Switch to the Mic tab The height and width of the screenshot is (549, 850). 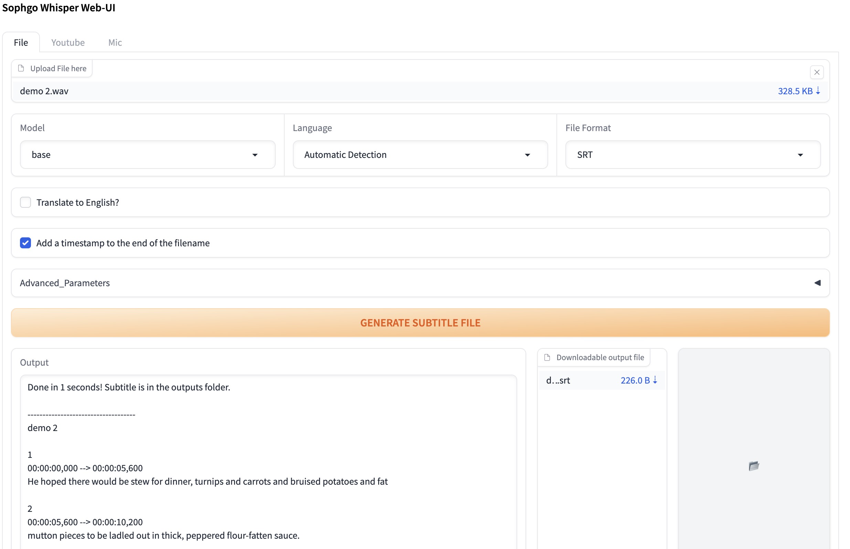point(115,42)
